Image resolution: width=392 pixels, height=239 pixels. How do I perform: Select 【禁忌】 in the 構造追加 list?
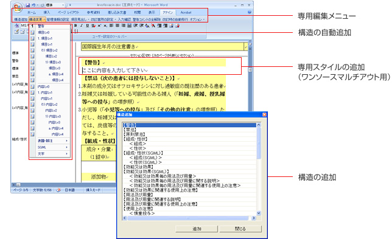coord(130,130)
